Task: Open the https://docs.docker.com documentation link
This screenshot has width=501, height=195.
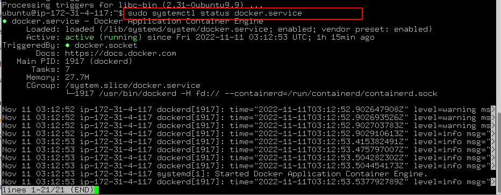Action: pyautogui.click(x=120, y=54)
